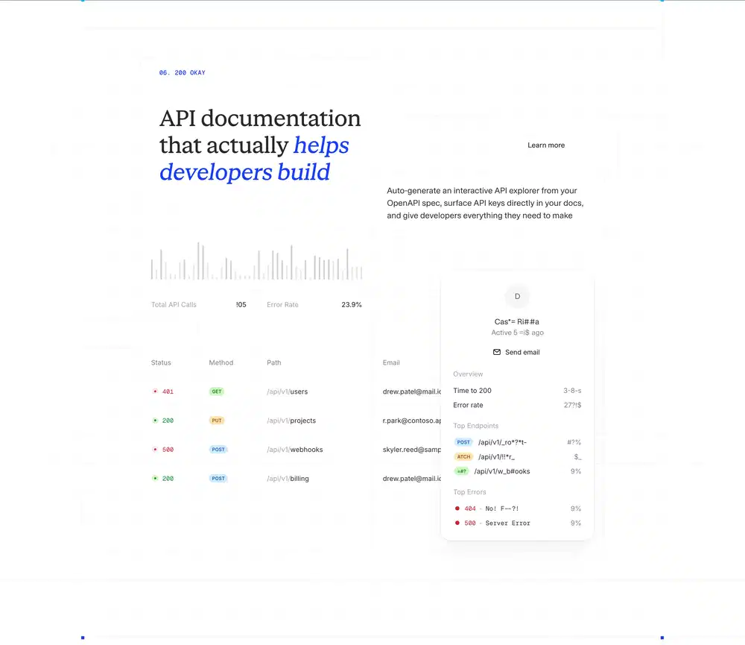Click the POST badge in the billing row
The width and height of the screenshot is (745, 645).
click(x=218, y=479)
